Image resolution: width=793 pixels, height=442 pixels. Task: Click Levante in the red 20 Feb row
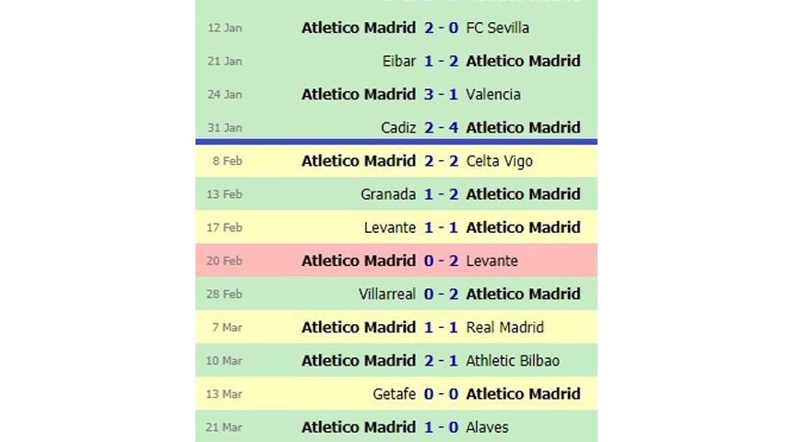pyautogui.click(x=492, y=262)
